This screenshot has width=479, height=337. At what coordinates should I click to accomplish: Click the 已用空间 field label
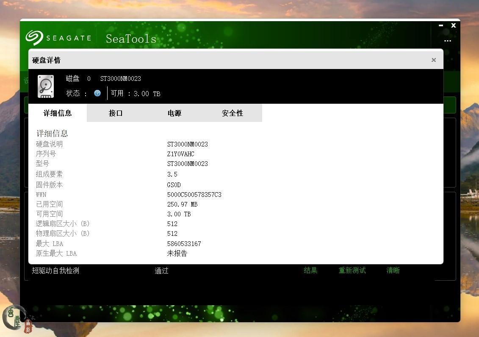click(x=49, y=204)
